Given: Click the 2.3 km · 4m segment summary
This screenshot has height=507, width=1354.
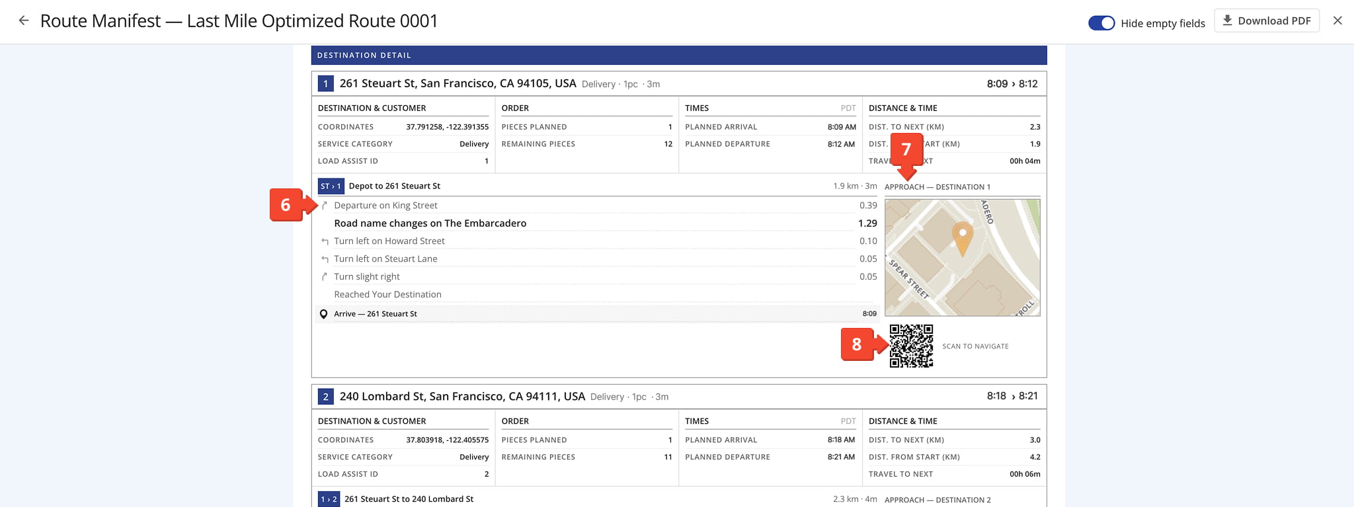Looking at the screenshot, I should [855, 499].
